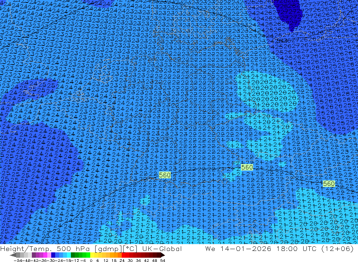The image size is (358, 262).
Task: Click the '-30' legend value
Action: (51, 261)
